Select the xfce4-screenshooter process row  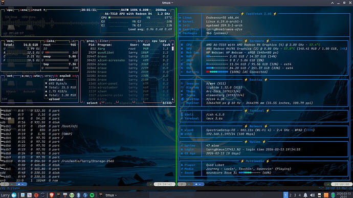(x=128, y=60)
